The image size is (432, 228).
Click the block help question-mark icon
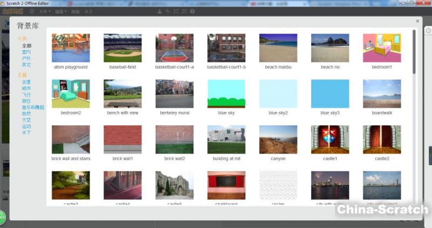(193, 11)
